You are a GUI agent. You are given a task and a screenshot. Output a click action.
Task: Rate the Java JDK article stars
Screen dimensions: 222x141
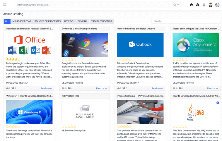coord(180,127)
